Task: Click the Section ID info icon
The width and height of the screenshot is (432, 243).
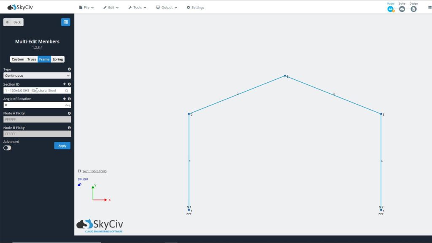Action: click(x=69, y=84)
